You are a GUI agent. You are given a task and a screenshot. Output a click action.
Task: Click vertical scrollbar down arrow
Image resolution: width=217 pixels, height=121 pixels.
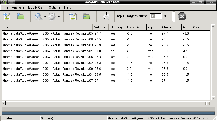pos(213,98)
